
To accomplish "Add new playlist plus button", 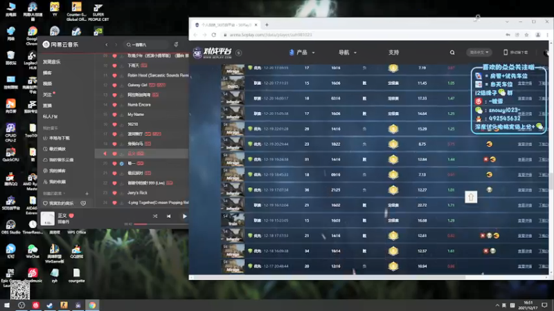I will pyautogui.click(x=87, y=194).
